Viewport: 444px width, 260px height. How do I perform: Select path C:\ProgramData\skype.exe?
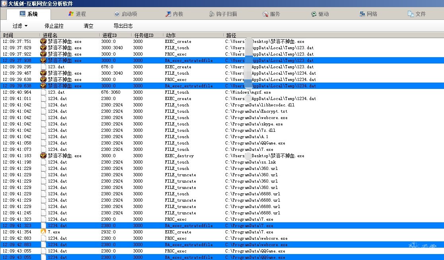click(x=254, y=124)
